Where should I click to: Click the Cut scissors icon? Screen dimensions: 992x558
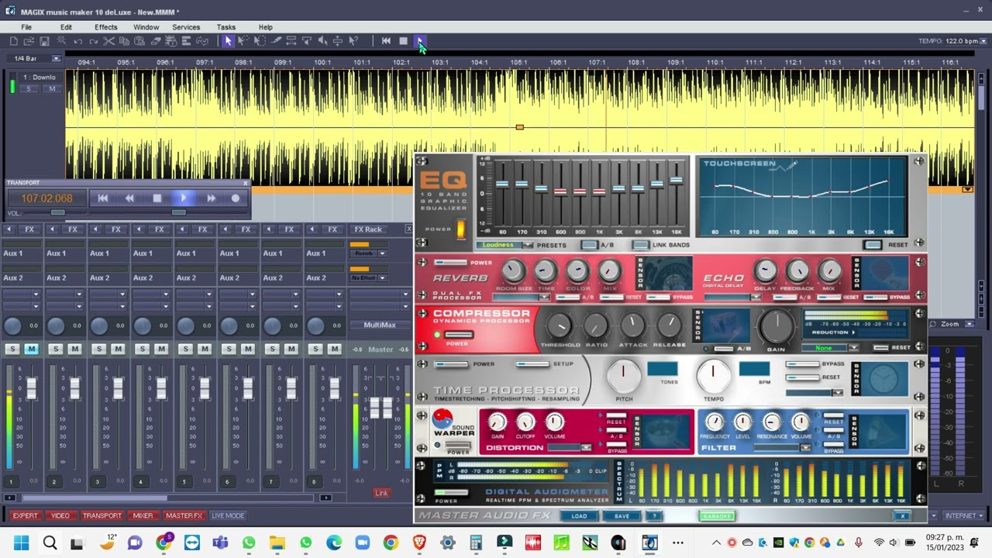(x=108, y=41)
